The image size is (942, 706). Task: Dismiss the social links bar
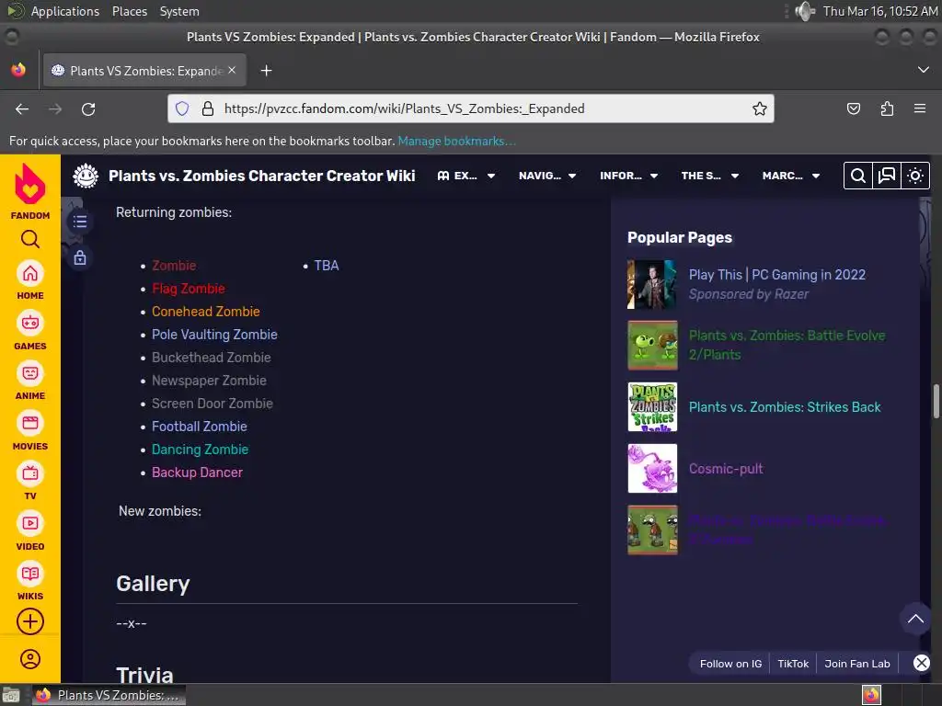click(x=922, y=663)
